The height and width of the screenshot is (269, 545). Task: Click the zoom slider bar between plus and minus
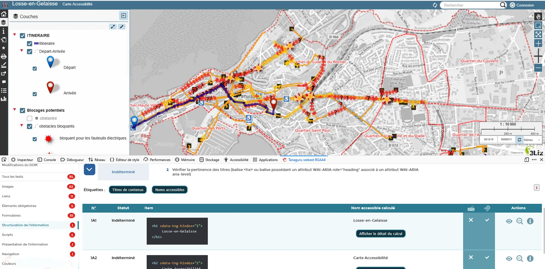point(538,55)
